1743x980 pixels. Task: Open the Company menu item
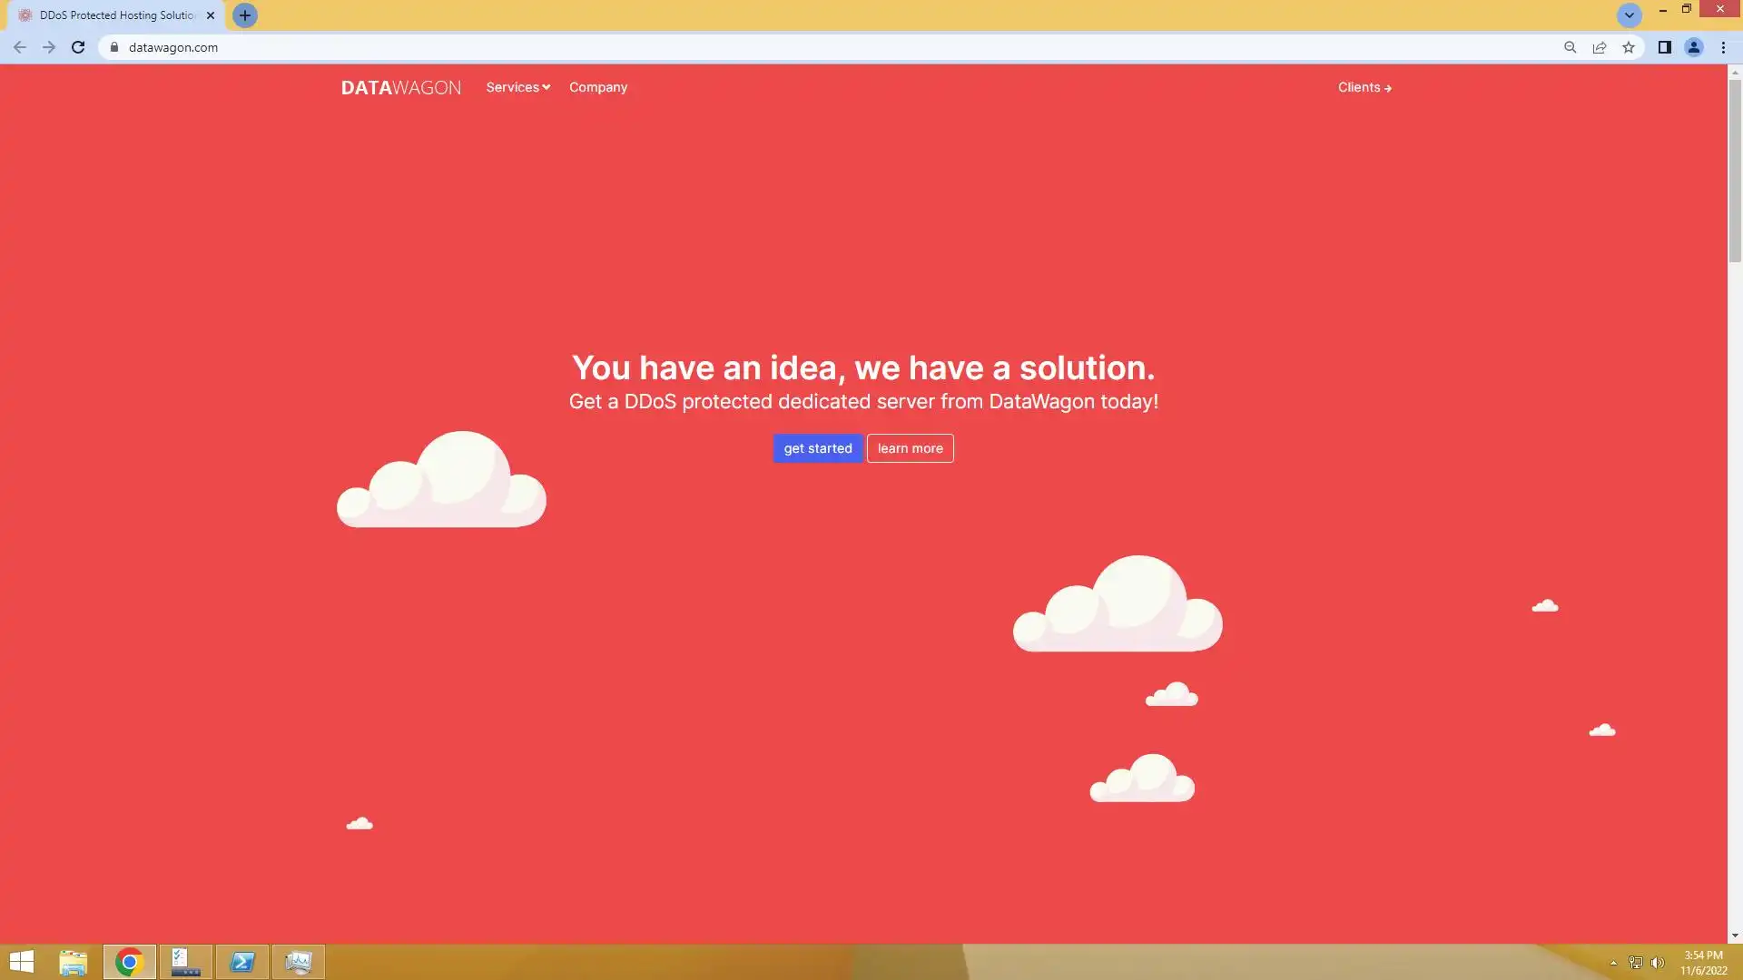pyautogui.click(x=597, y=87)
